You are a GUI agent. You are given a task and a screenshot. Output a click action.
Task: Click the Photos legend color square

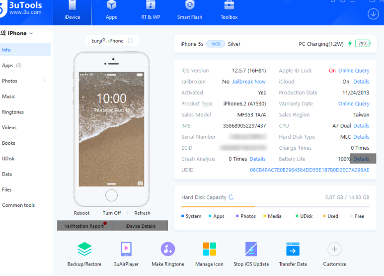(x=237, y=216)
